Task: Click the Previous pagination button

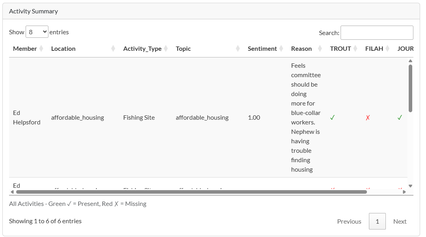Action: coord(349,222)
